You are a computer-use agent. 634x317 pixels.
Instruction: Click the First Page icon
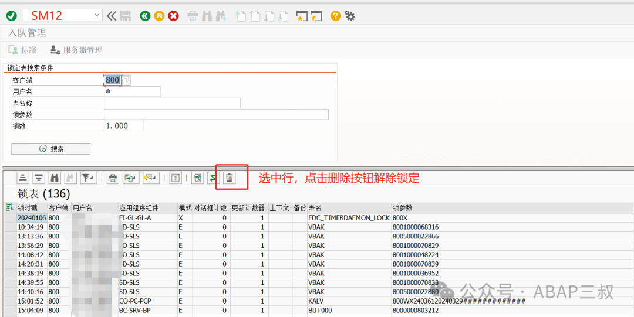click(x=241, y=16)
